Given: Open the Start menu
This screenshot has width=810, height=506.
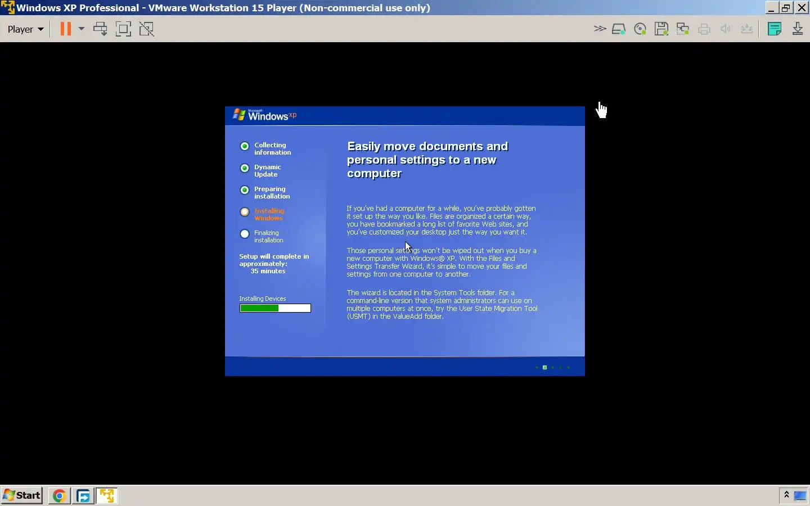Looking at the screenshot, I should click(x=22, y=495).
